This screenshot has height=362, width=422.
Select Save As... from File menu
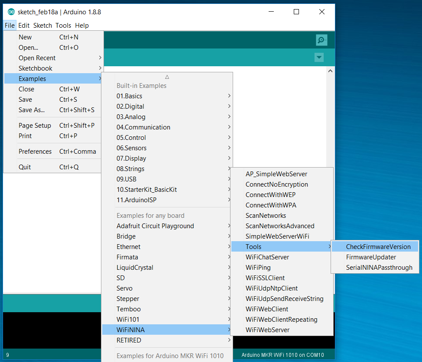tap(32, 110)
